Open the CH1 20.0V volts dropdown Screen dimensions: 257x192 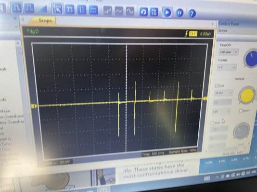pyautogui.click(x=223, y=93)
